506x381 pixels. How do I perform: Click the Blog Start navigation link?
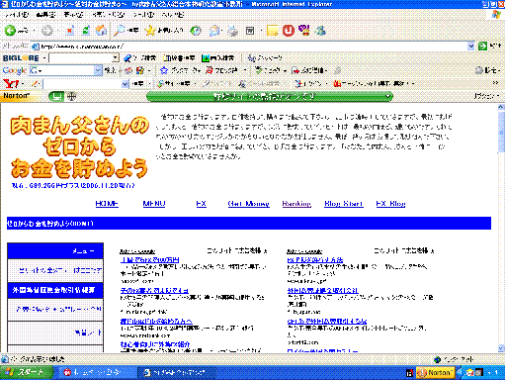(344, 204)
